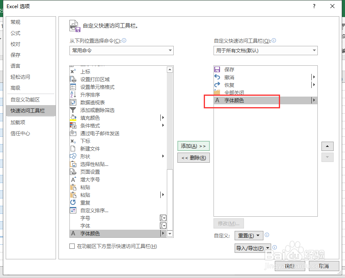Select the 添加或删除筛选 funnel icon
The width and height of the screenshot is (345, 278).
tap(73, 110)
